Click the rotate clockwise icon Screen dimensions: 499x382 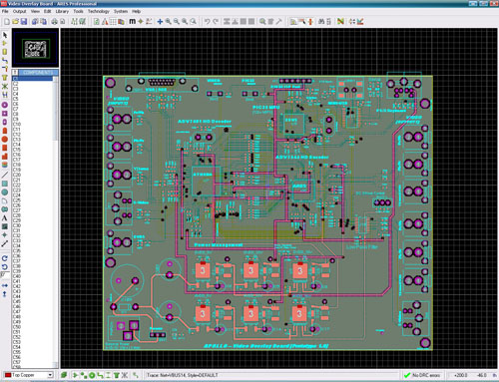(x=5, y=258)
